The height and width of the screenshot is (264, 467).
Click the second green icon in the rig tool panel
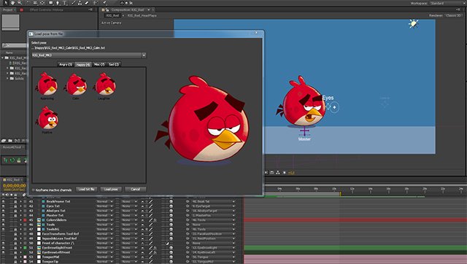(x=12, y=160)
